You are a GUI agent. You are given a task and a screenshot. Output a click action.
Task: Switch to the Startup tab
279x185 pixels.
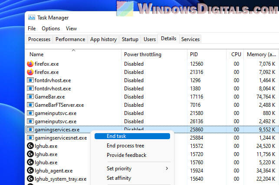pos(130,39)
